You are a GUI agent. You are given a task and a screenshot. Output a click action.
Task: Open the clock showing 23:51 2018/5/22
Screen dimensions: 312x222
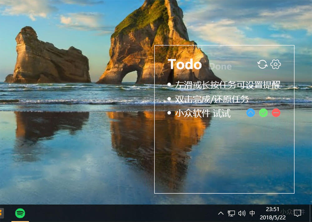(272, 213)
